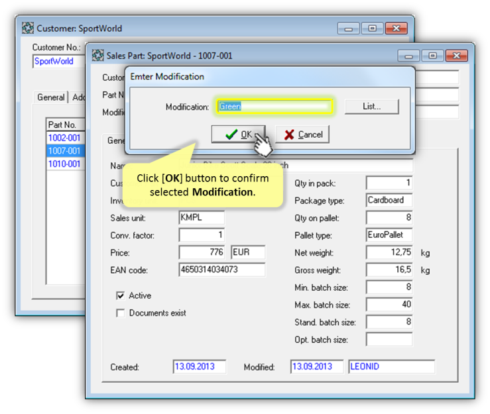Viewport: 490px width, 414px height.
Task: Click the Max. batch size field 40
Action: pos(389,305)
